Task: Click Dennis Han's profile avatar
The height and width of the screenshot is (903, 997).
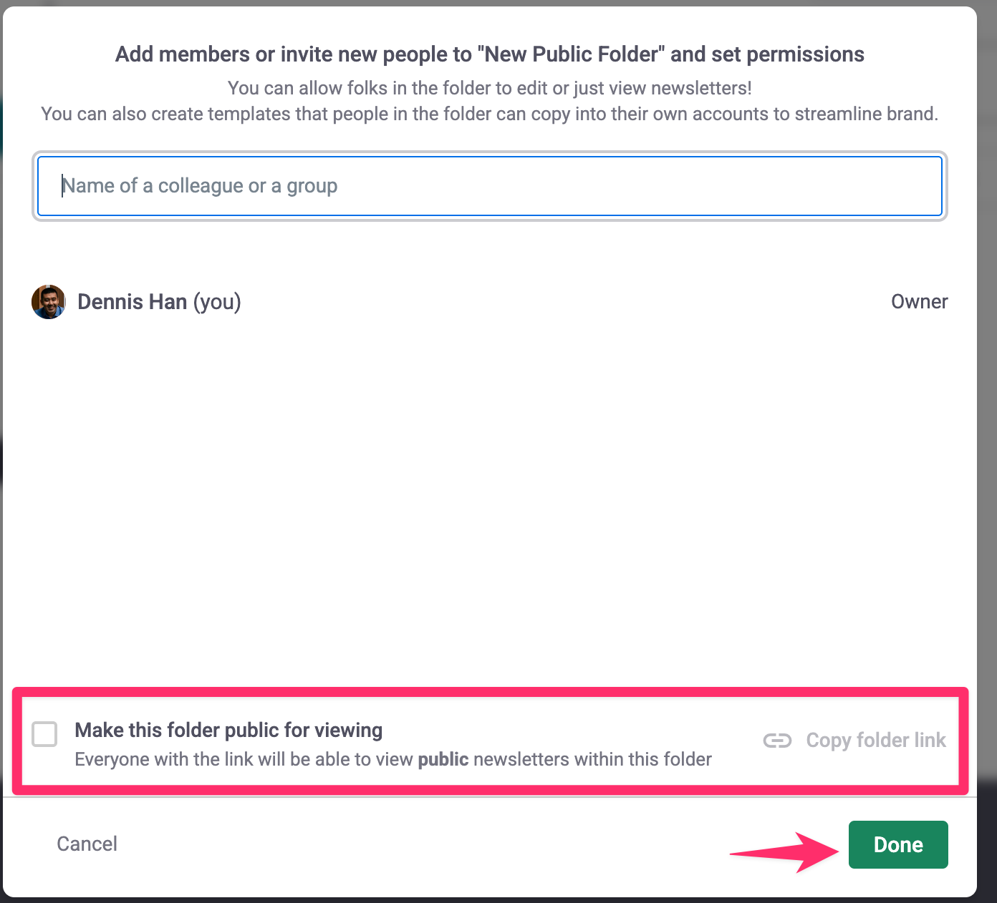Action: (49, 302)
